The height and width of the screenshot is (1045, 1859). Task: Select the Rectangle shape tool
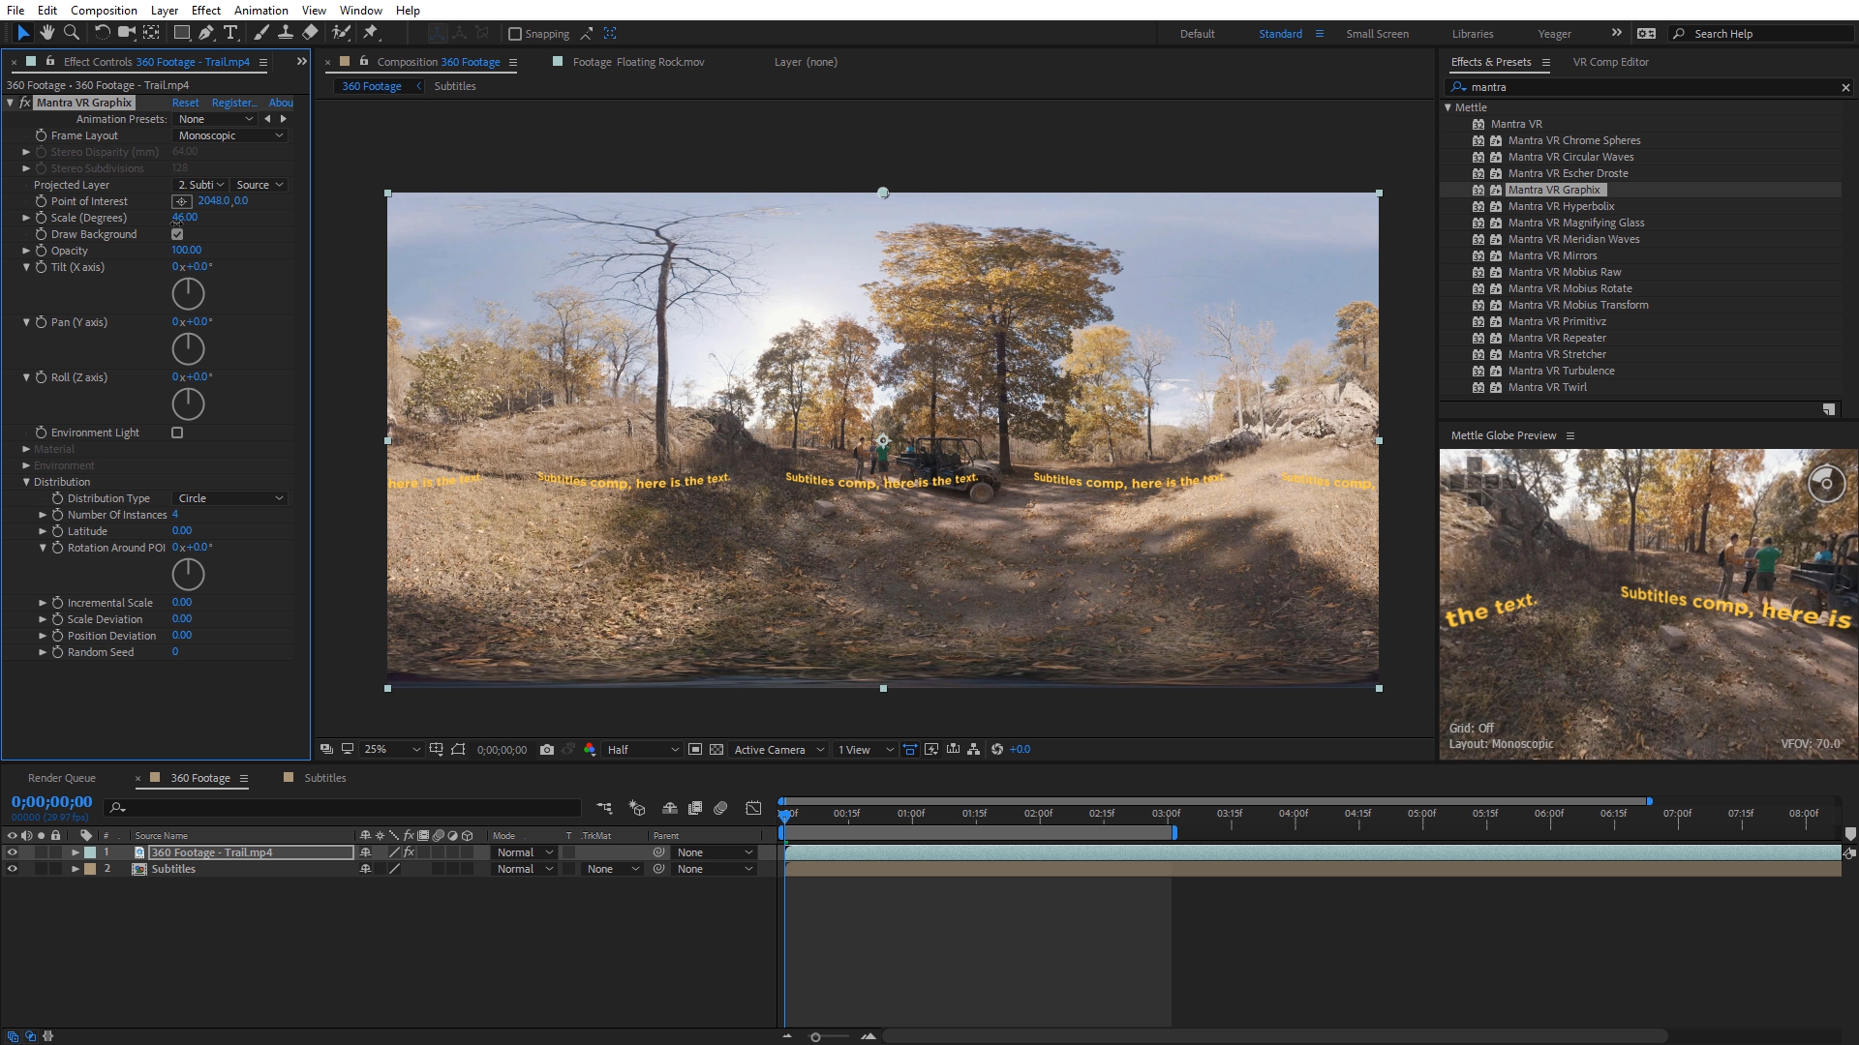(x=181, y=33)
